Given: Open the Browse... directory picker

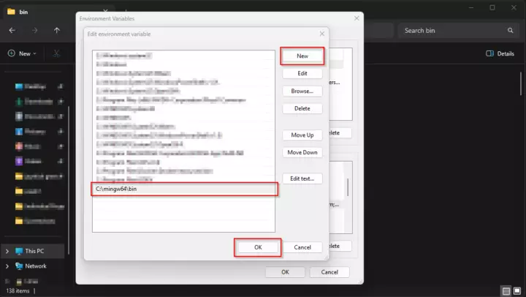Looking at the screenshot, I should [302, 91].
